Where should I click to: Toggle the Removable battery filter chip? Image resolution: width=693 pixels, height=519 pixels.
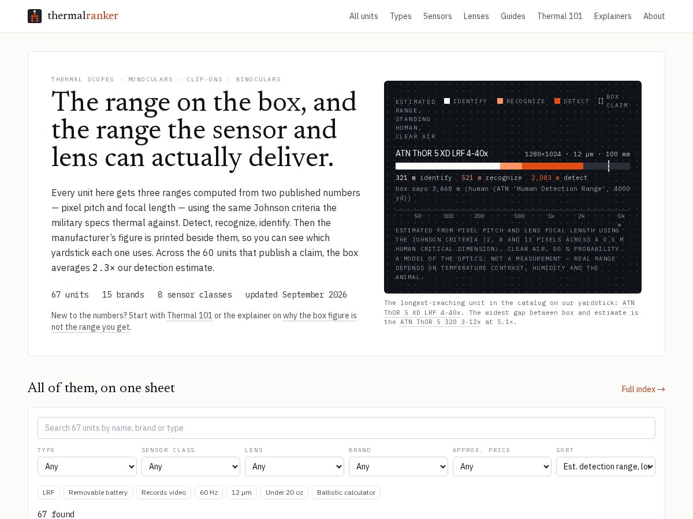[98, 492]
